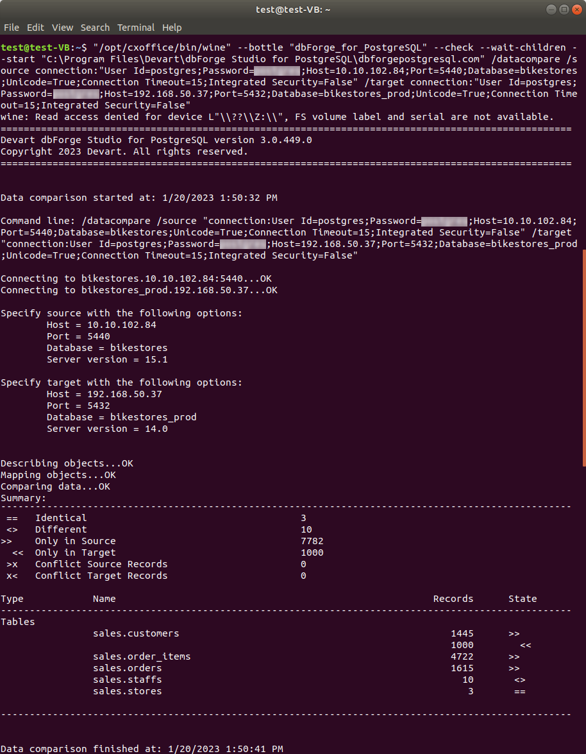
Task: Click 'Server version = 15.1' line
Action: 107,359
